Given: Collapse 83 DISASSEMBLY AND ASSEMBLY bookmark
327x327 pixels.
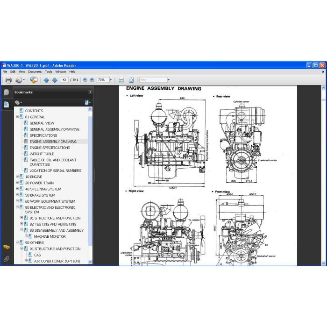Looking at the screenshot, I should pos(21,230).
